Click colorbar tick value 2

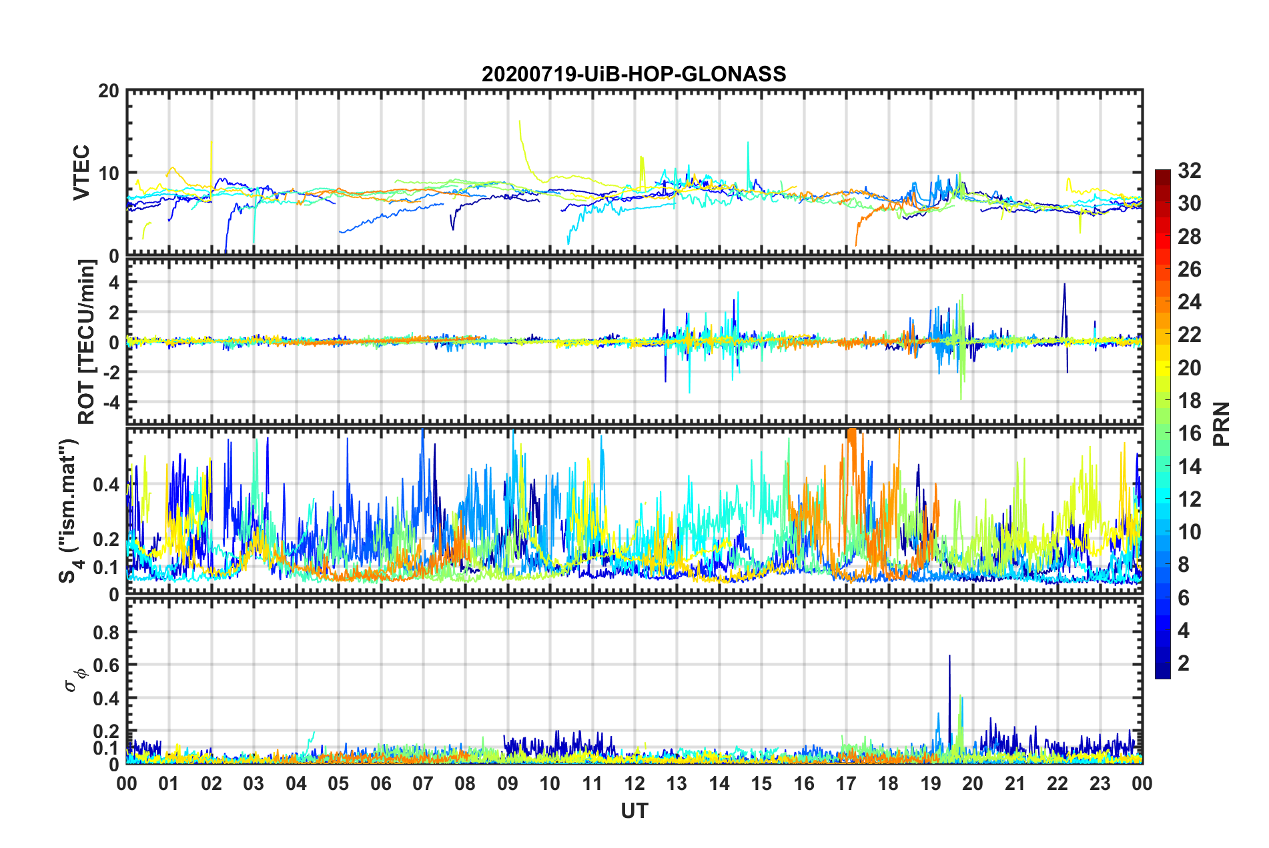(x=1184, y=663)
